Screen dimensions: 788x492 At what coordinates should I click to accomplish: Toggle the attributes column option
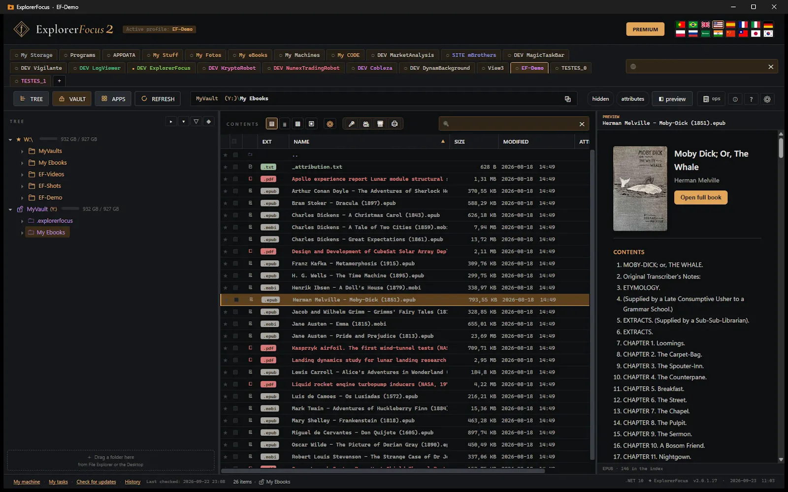pyautogui.click(x=632, y=99)
